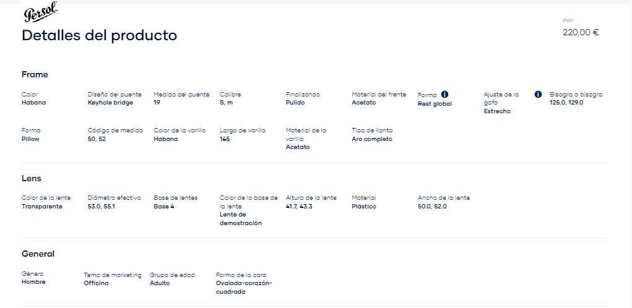Select the 220,00 € price
632x308 pixels.
tap(581, 33)
